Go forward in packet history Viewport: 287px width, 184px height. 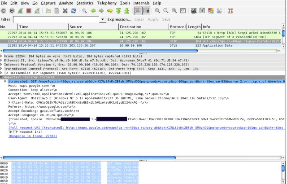[x=101, y=11]
